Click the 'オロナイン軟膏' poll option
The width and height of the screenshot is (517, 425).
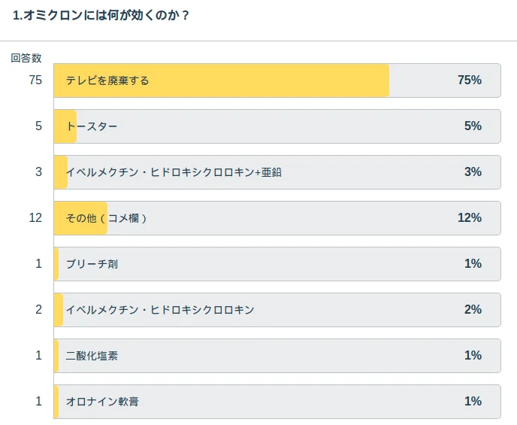(x=277, y=401)
